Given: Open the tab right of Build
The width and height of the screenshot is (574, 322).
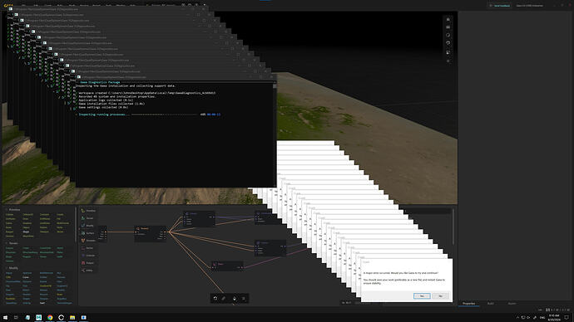Looking at the screenshot, I should click(x=512, y=304).
